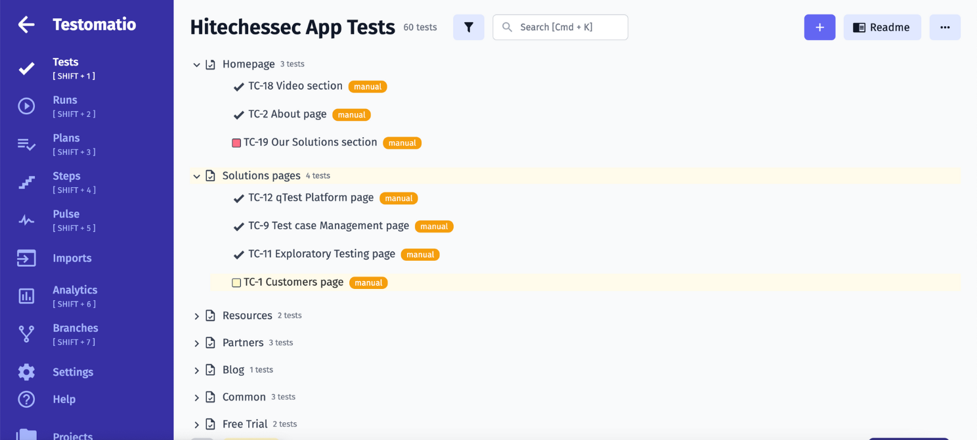Viewport: 977px width, 440px height.
Task: Select the Plans icon in the sidebar
Action: pos(26,144)
